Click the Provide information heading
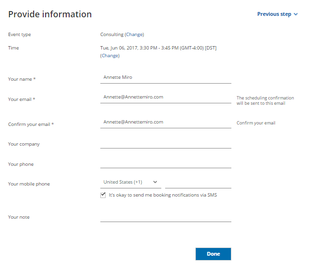Screen dimensions: 312x273 tap(50, 14)
